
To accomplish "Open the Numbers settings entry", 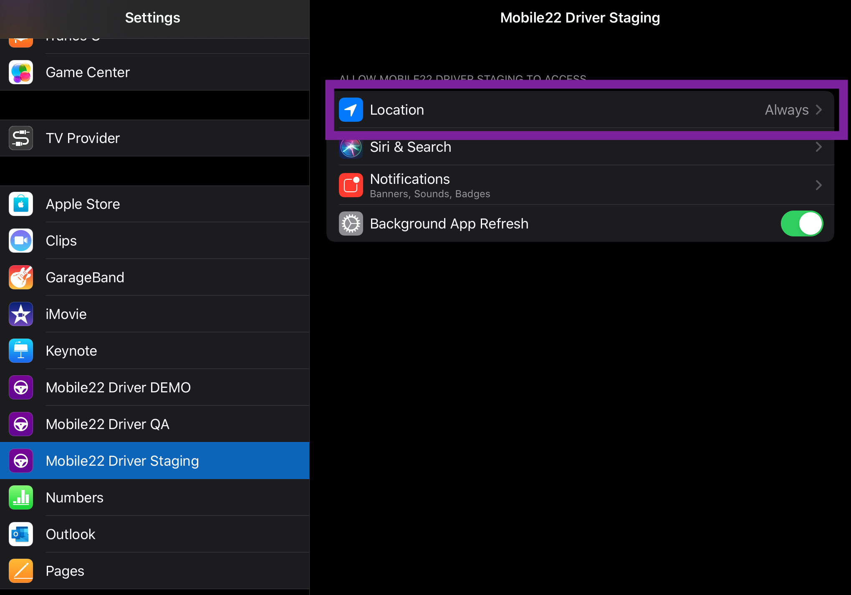I will pyautogui.click(x=75, y=497).
